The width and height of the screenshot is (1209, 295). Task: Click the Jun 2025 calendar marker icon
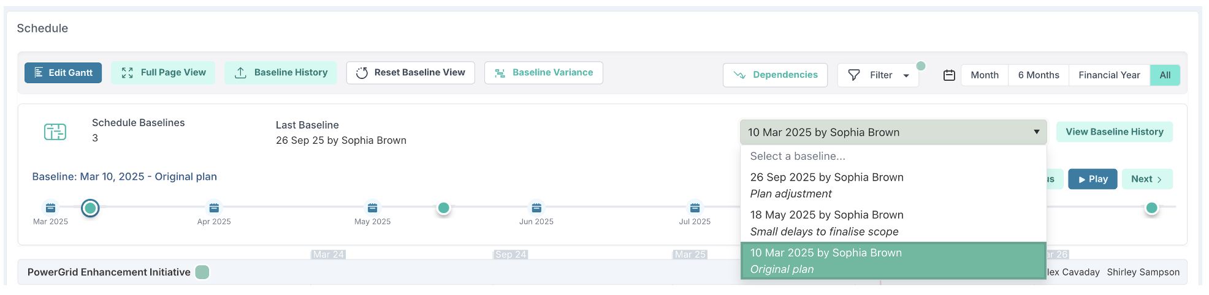tap(536, 208)
